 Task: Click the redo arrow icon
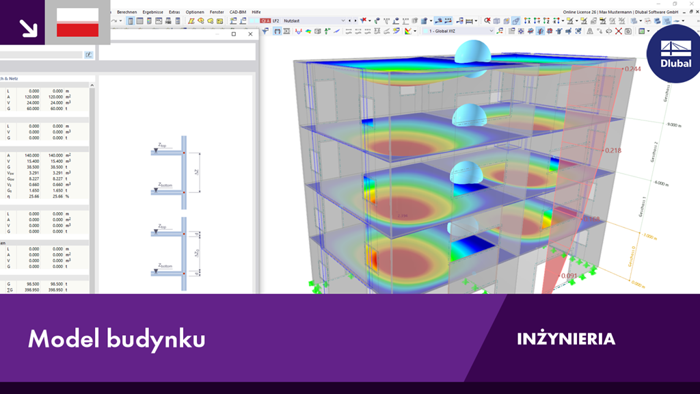tap(114, 21)
